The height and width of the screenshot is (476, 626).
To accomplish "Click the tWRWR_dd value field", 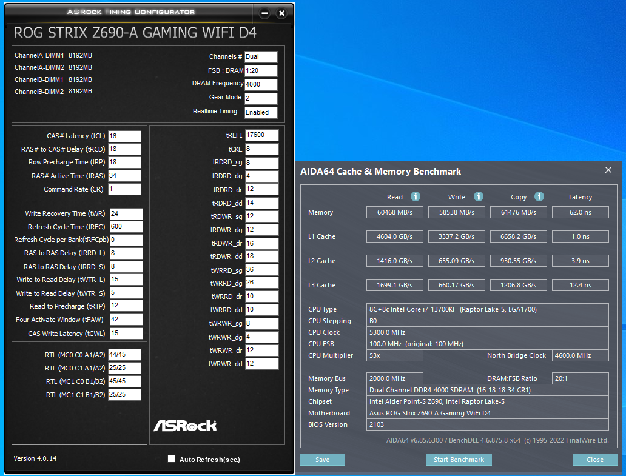I will pos(261,364).
